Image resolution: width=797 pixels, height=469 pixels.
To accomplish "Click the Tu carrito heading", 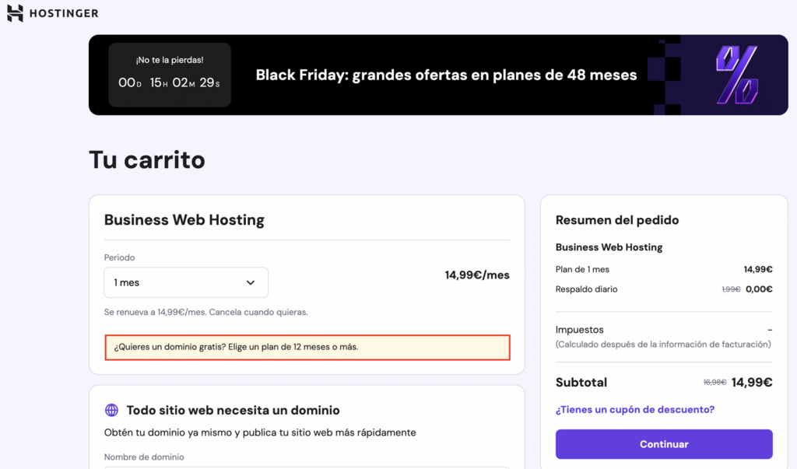I will (x=147, y=159).
